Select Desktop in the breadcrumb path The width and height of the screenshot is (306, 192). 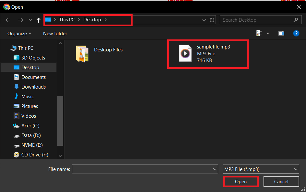(x=92, y=20)
